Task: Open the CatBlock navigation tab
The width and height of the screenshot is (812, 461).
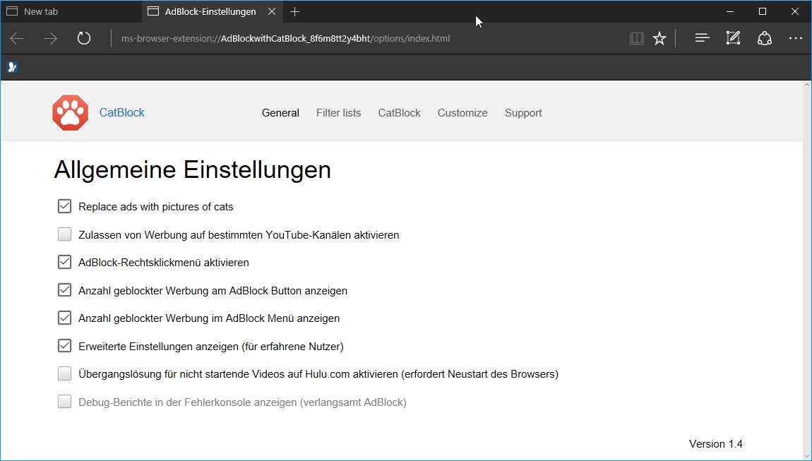Action: 399,113
